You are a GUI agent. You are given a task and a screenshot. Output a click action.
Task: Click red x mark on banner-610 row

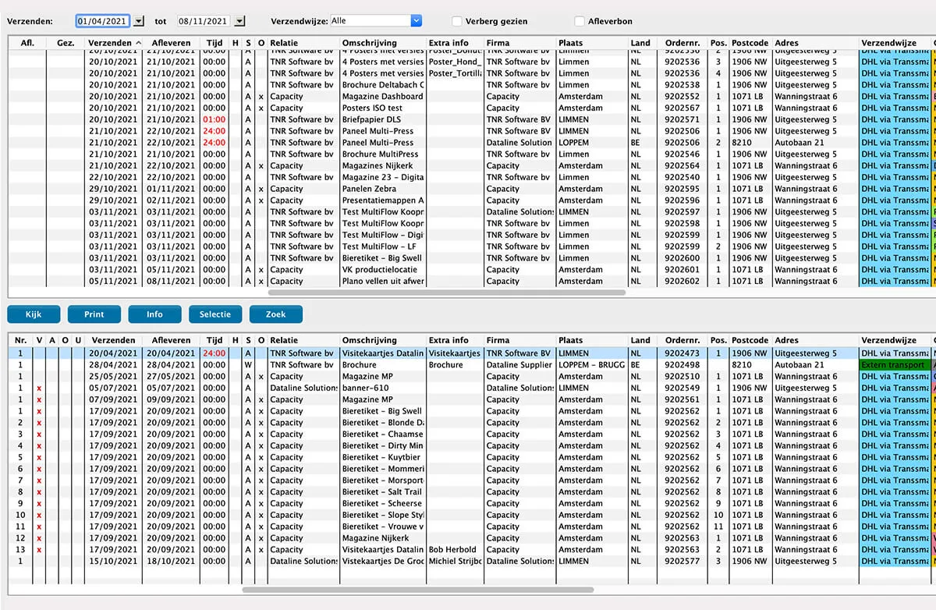click(40, 388)
